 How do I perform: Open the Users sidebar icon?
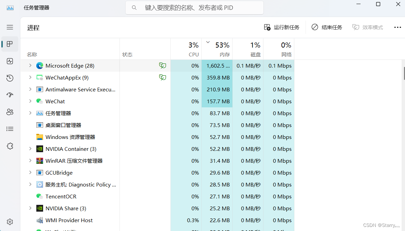(10, 112)
